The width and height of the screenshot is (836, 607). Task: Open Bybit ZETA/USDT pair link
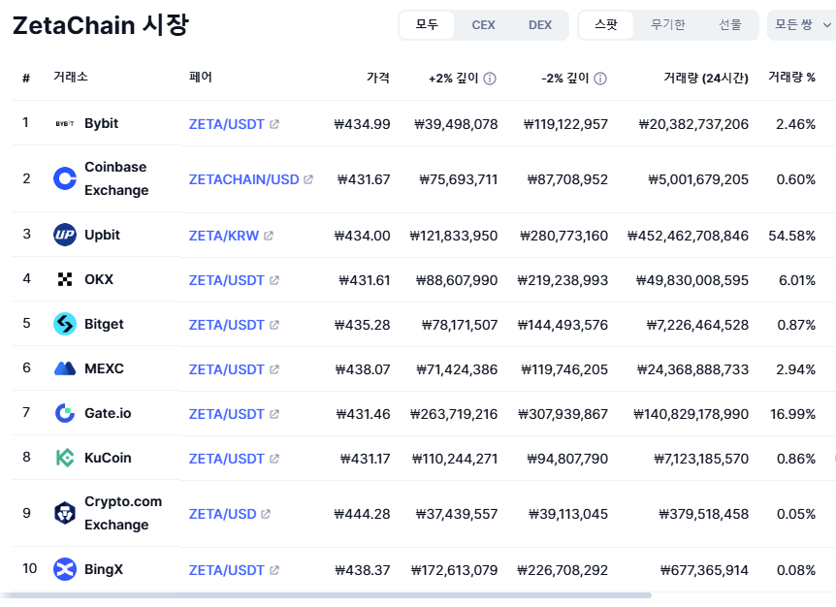point(226,124)
